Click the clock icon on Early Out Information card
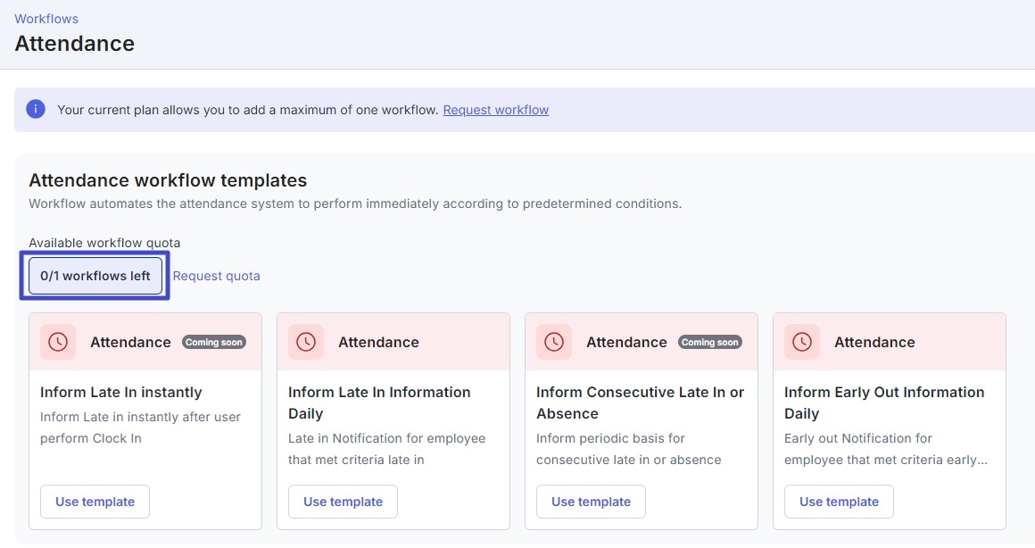 click(802, 342)
